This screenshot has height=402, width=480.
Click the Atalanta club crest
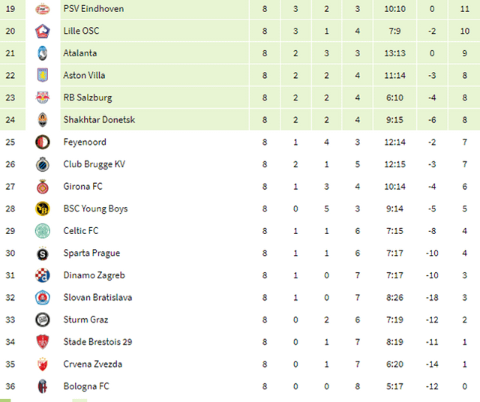pyautogui.click(x=42, y=53)
